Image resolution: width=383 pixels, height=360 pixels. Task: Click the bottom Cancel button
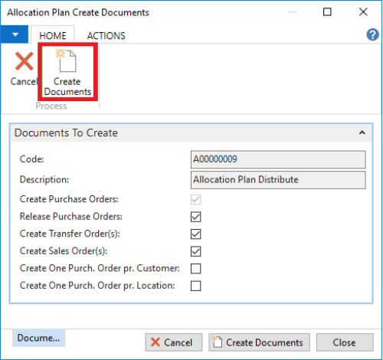click(174, 342)
